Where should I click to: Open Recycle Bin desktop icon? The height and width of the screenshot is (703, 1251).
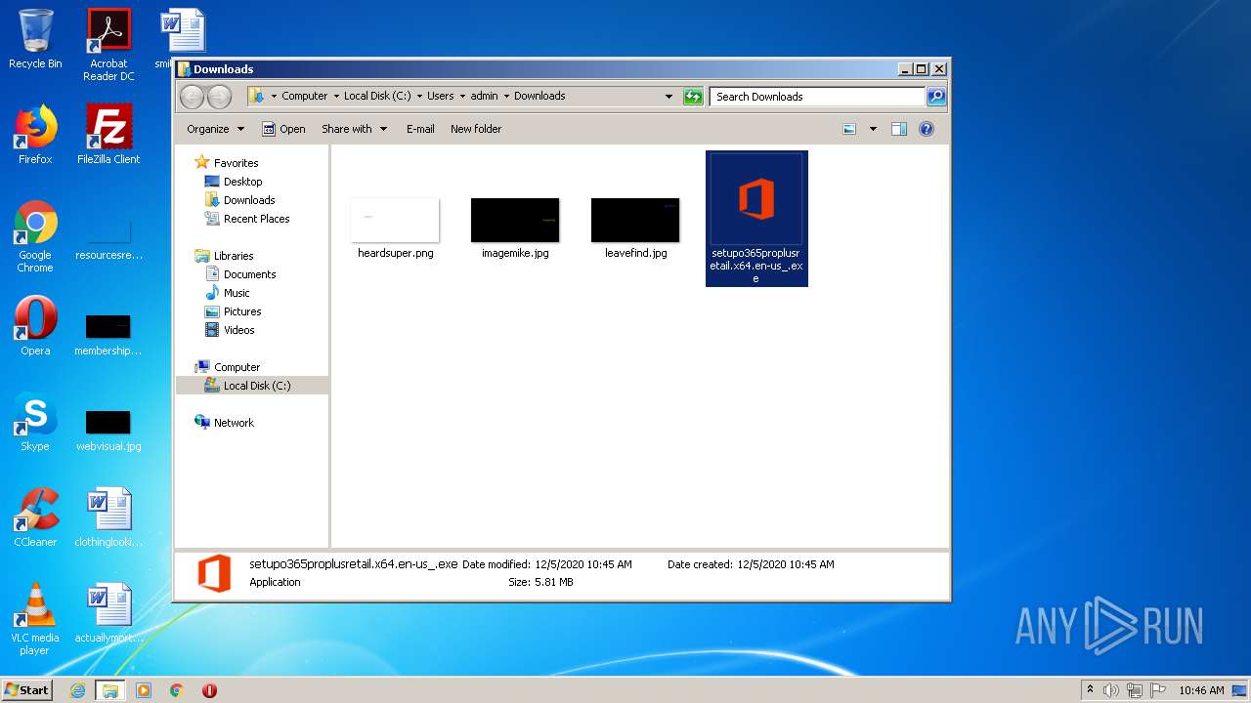tap(35, 39)
